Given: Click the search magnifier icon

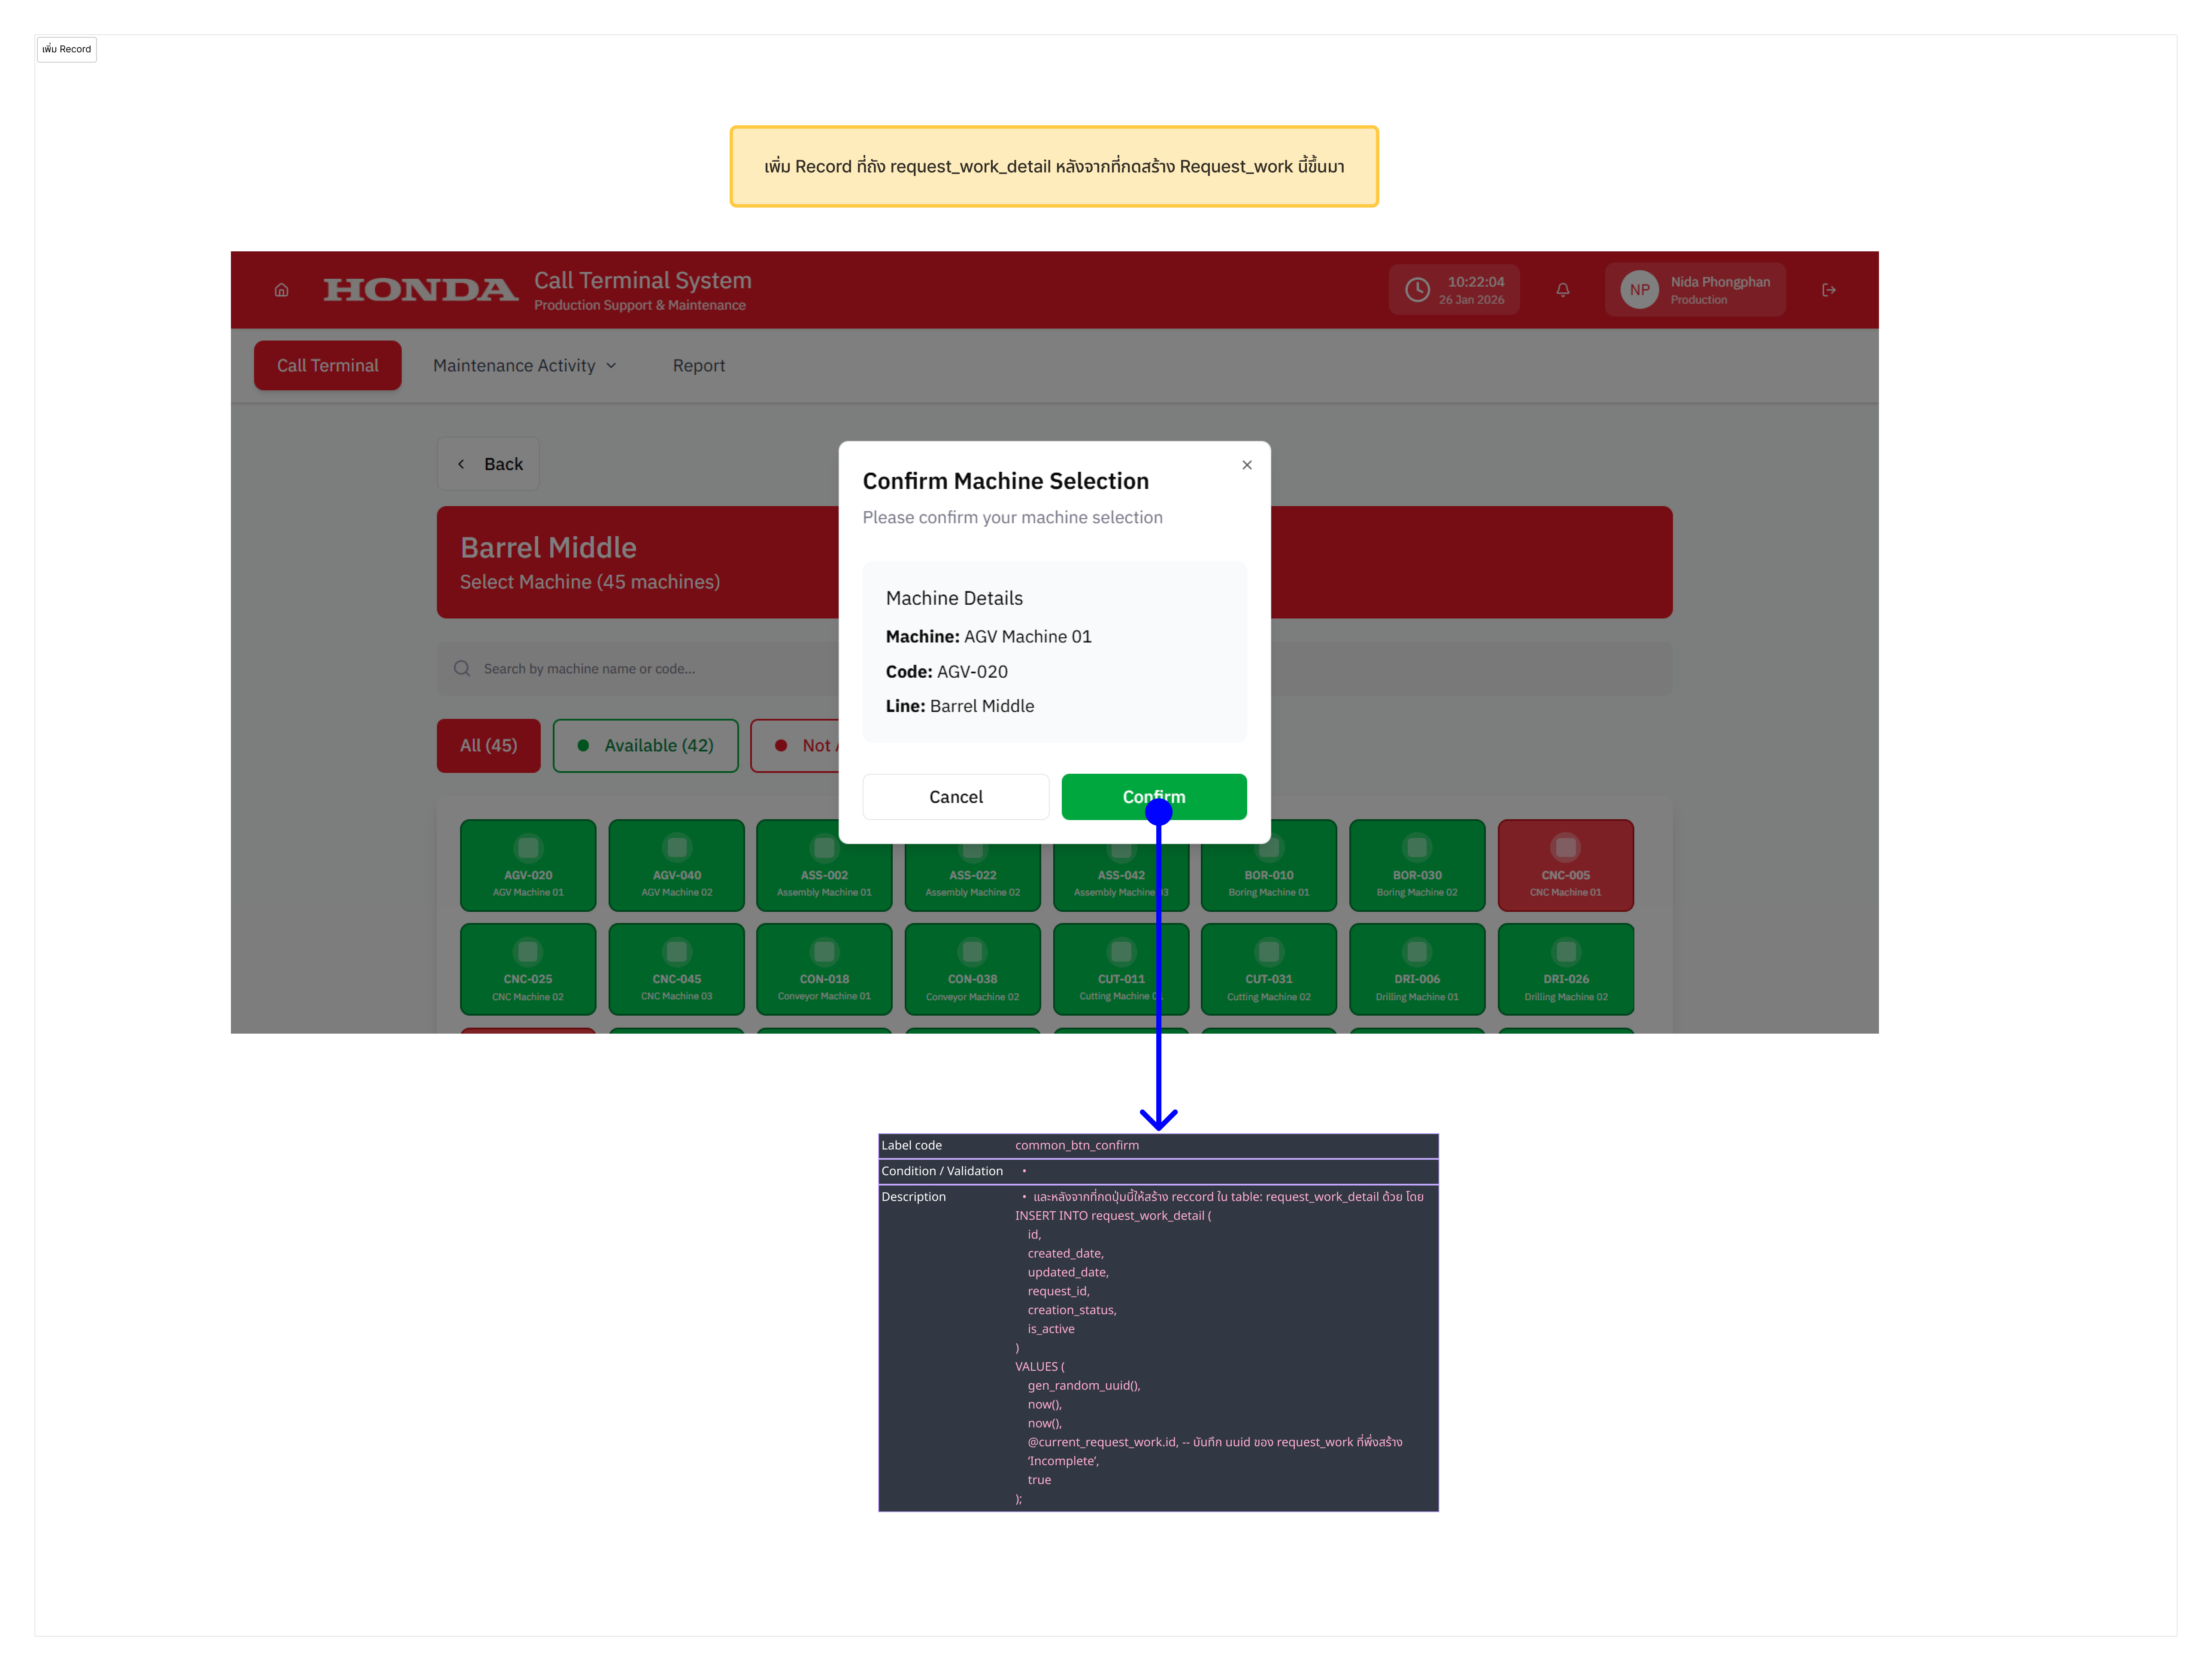Looking at the screenshot, I should [x=462, y=669].
